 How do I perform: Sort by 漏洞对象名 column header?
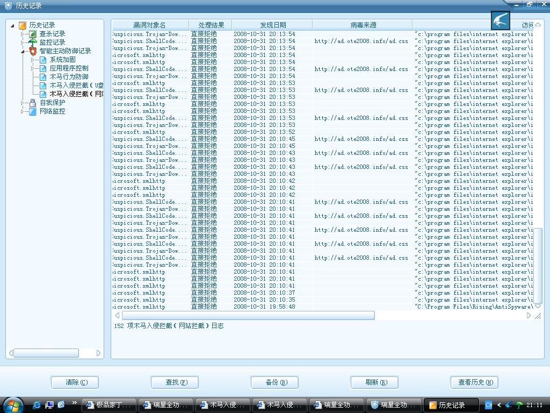pyautogui.click(x=150, y=25)
